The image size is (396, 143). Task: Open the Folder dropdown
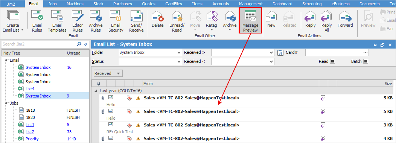click(179, 53)
